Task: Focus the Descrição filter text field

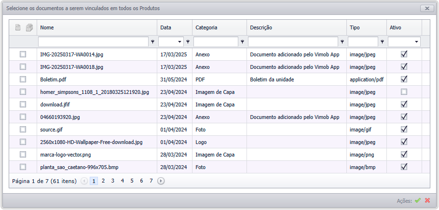Action: [293, 42]
